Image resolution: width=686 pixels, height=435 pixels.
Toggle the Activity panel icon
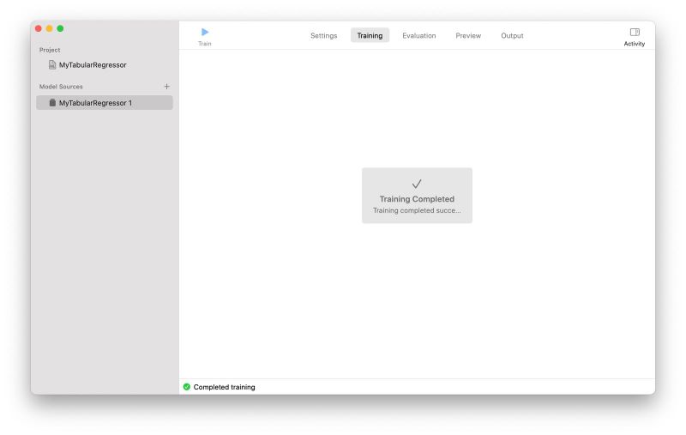(635, 32)
